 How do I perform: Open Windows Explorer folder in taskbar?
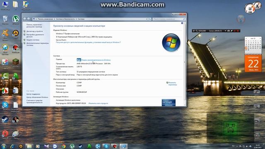click(x=29, y=146)
